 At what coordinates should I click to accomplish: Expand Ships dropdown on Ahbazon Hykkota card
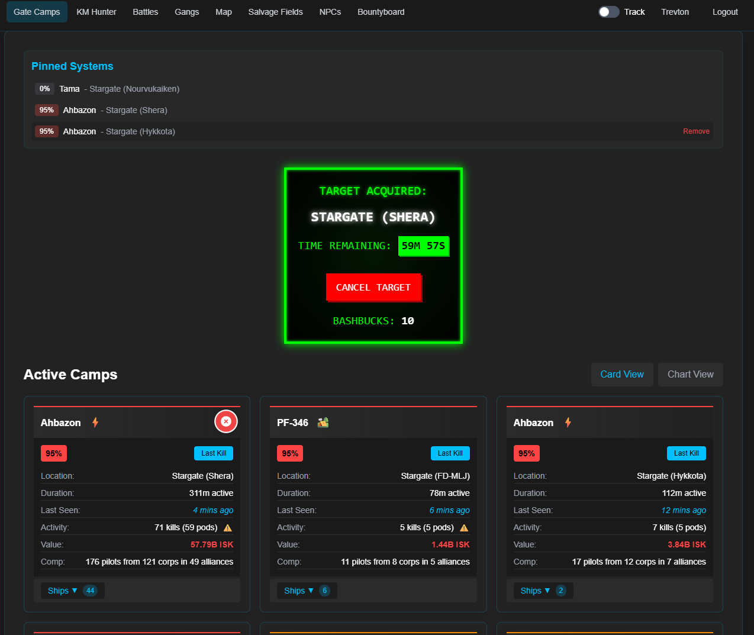[535, 591]
